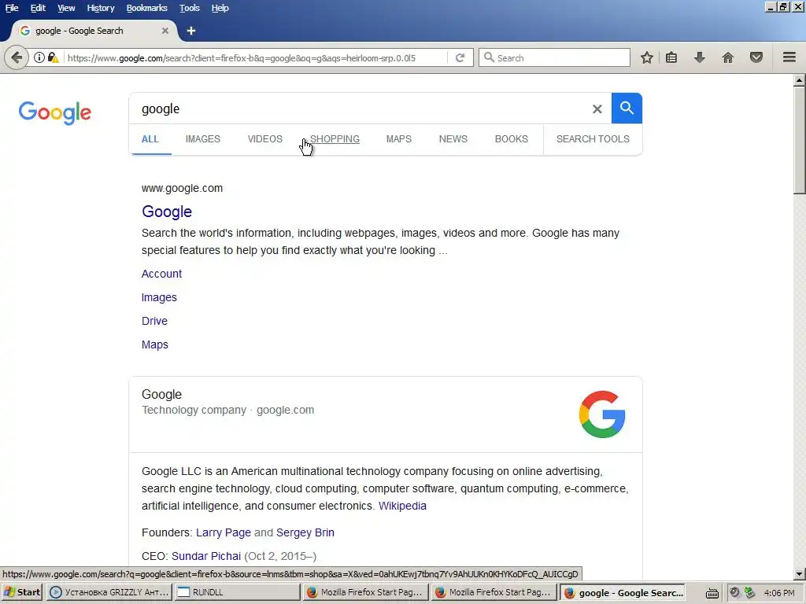Switch to VIDEOS results tab
The width and height of the screenshot is (806, 604).
pos(265,139)
